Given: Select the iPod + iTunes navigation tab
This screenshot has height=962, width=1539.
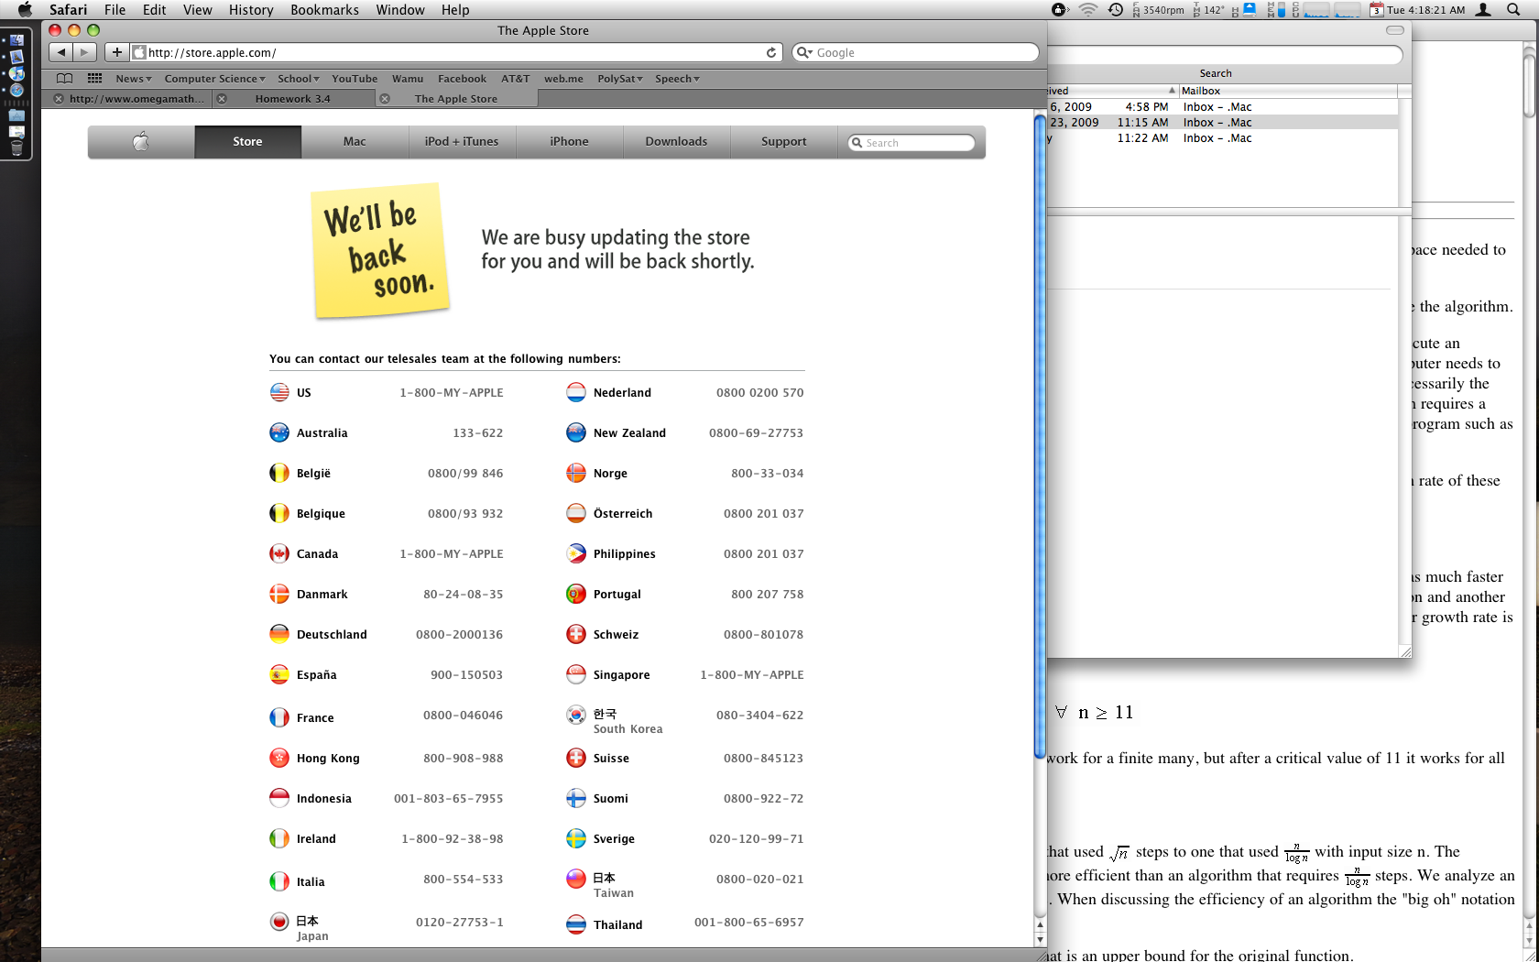Looking at the screenshot, I should point(462,141).
